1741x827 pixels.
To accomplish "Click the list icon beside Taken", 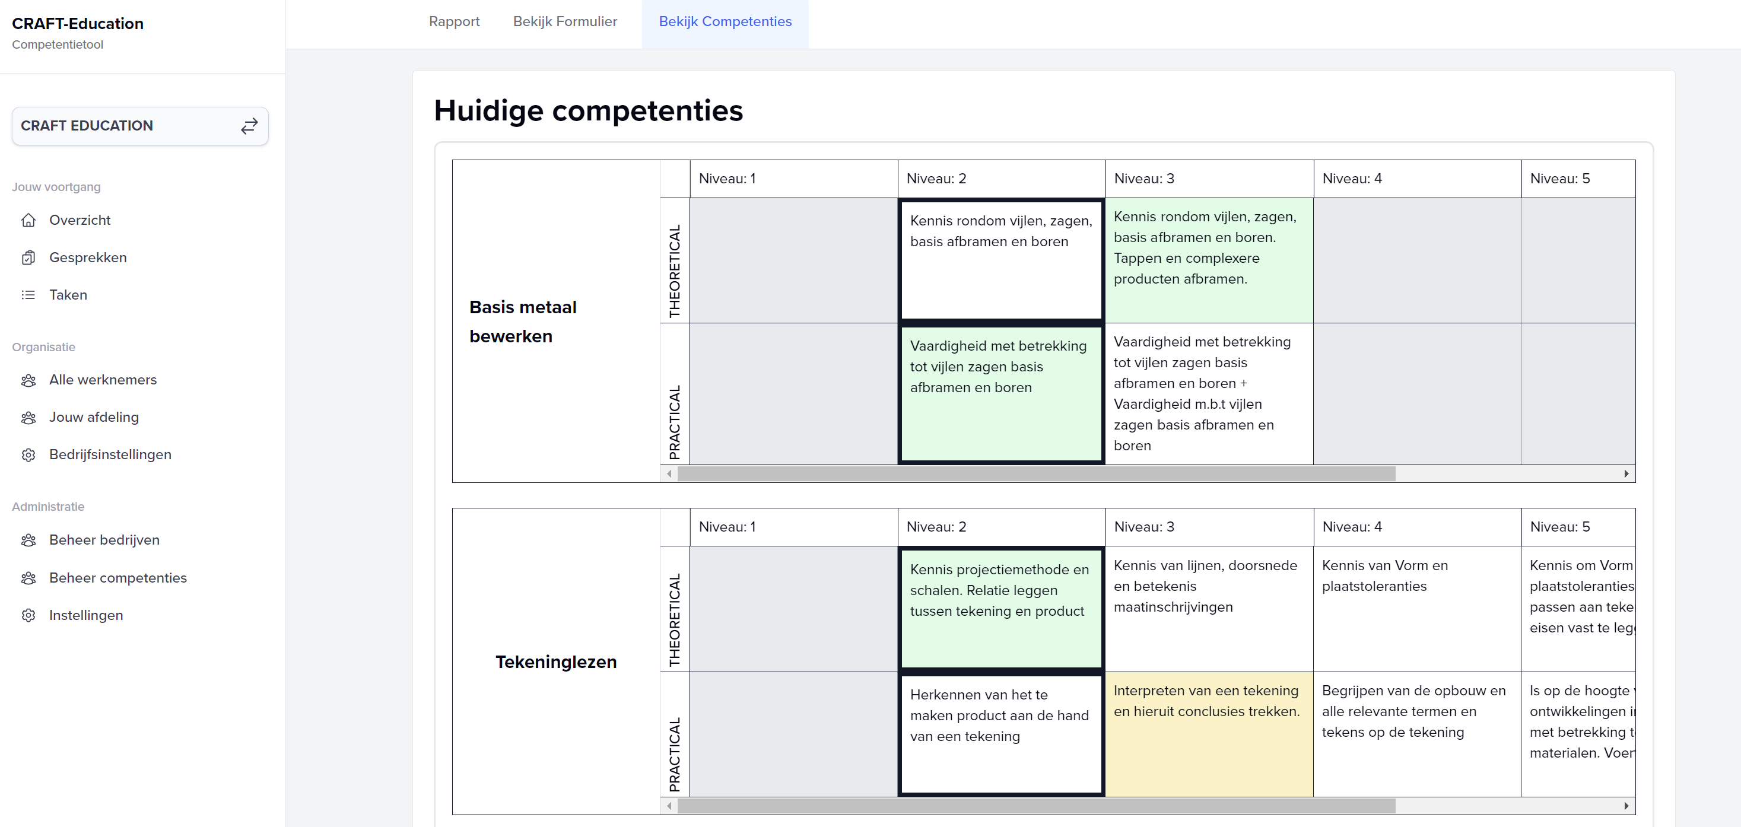I will (28, 295).
